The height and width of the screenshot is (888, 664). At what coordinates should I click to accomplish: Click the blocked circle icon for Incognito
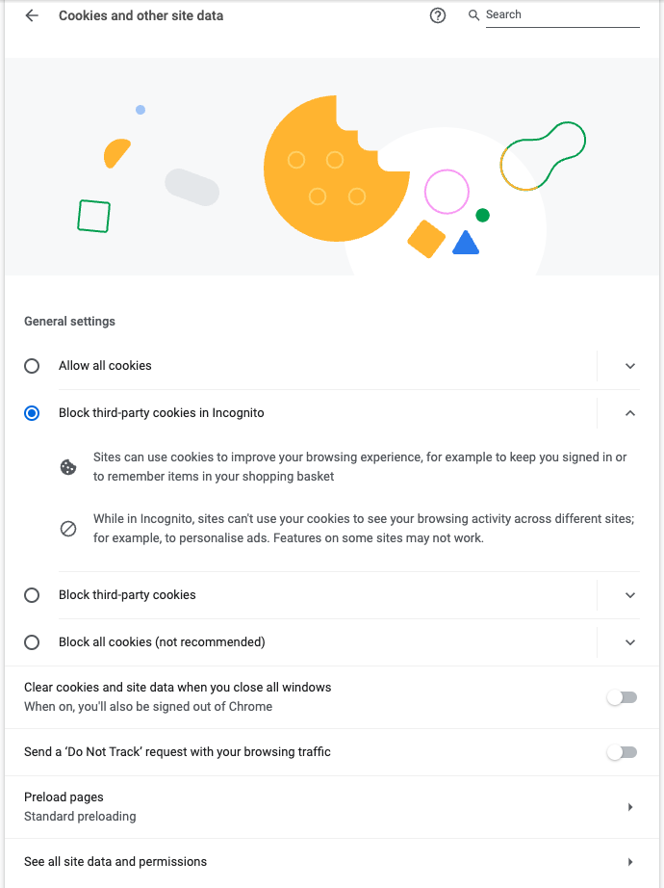(x=68, y=529)
